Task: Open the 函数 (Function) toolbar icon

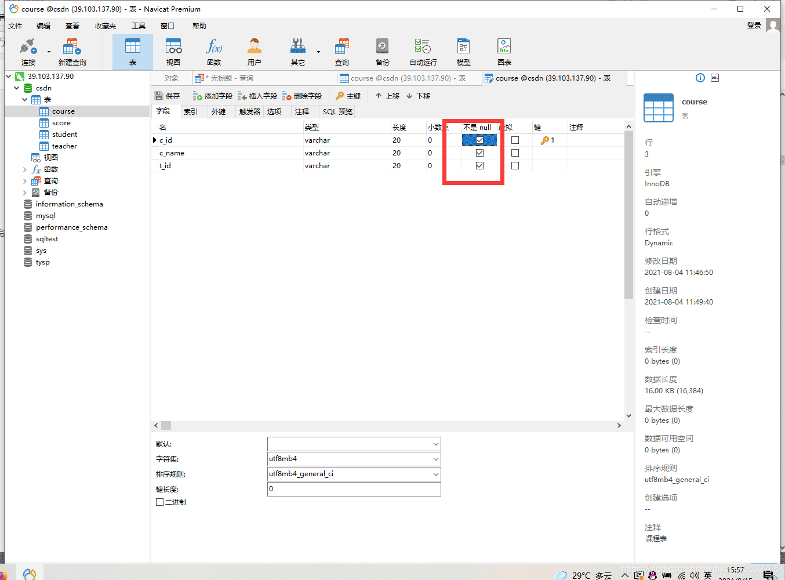Action: (214, 51)
